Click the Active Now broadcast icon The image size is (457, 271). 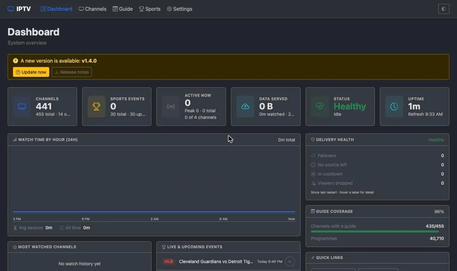click(x=171, y=106)
